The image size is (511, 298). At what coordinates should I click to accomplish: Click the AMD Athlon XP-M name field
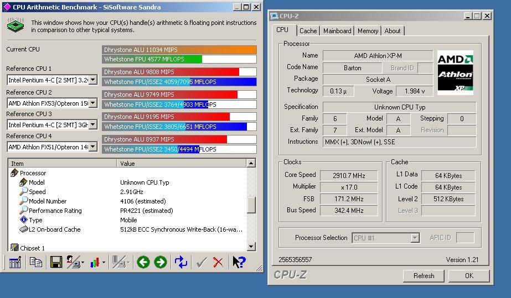[378, 56]
